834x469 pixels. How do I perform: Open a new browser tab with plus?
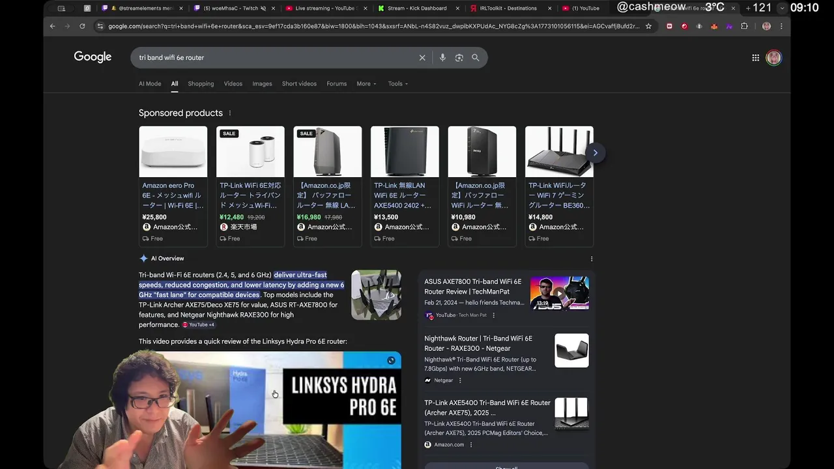[x=748, y=8]
